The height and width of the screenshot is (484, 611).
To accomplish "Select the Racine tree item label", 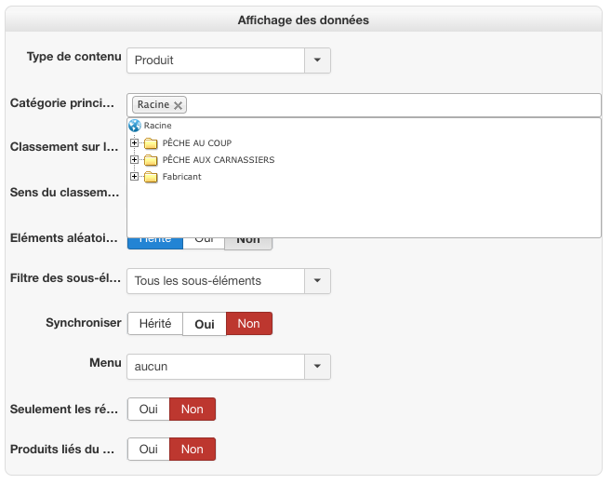I will 157,126.
